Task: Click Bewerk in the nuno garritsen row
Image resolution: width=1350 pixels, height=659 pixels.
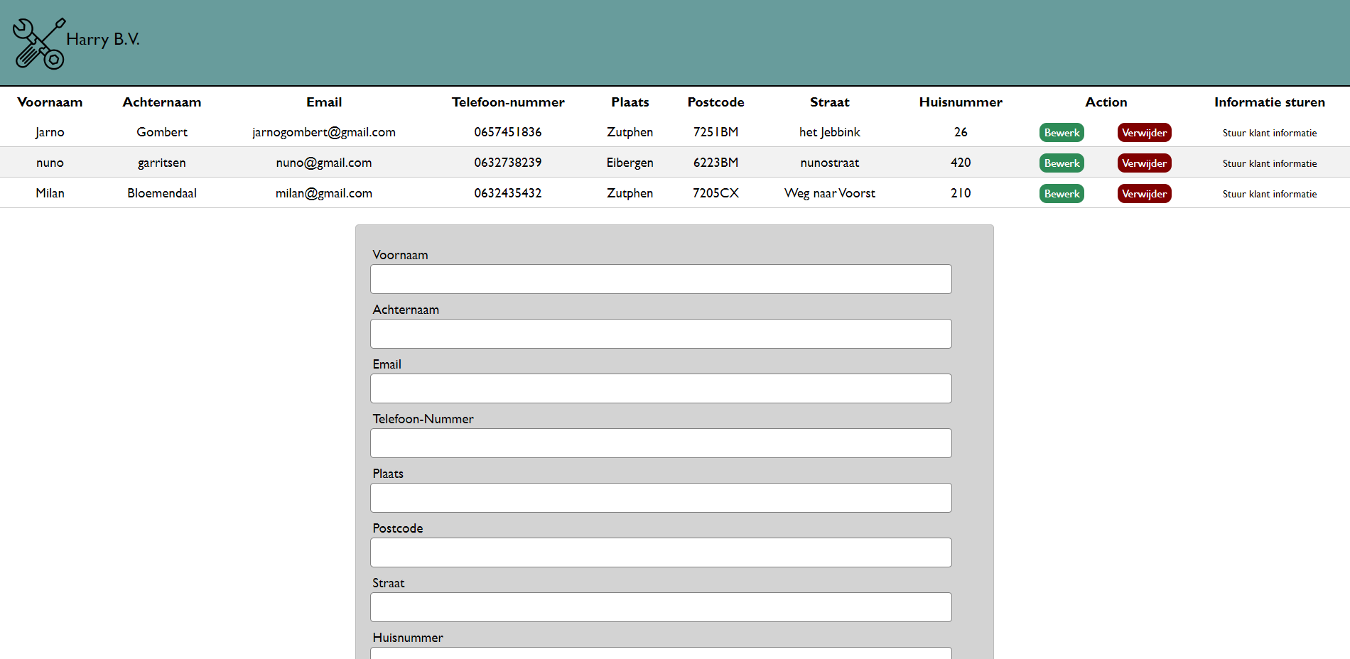Action: [x=1062, y=163]
